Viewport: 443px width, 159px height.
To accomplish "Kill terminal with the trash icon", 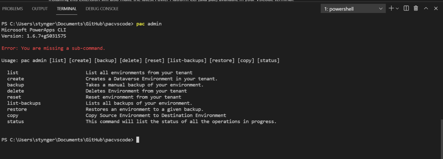I will (x=416, y=8).
